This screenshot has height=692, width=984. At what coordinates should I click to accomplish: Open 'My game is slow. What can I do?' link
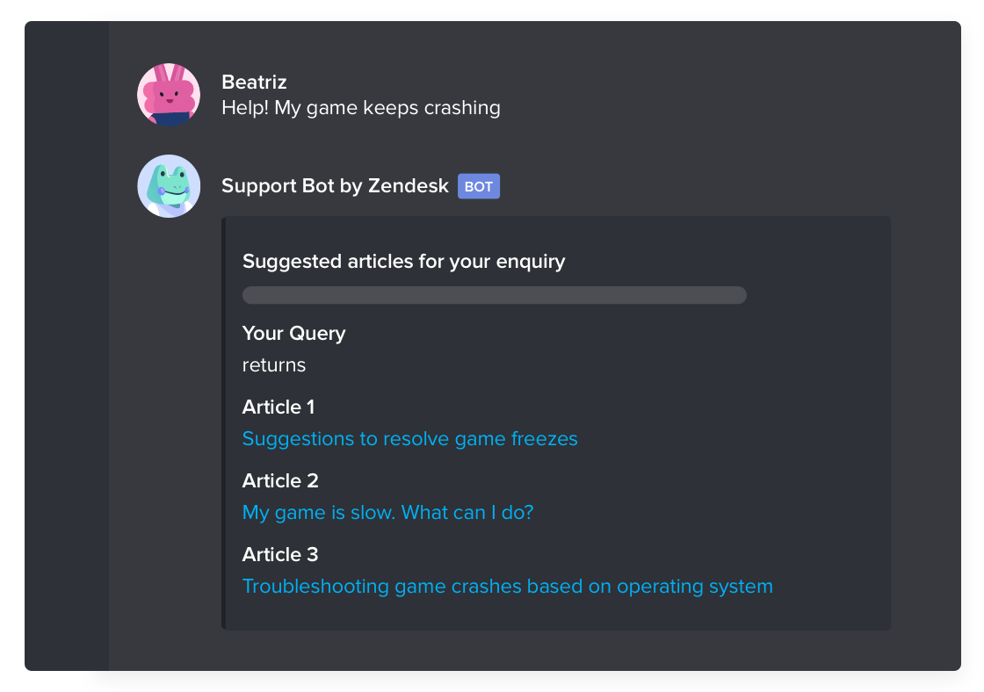pos(387,513)
